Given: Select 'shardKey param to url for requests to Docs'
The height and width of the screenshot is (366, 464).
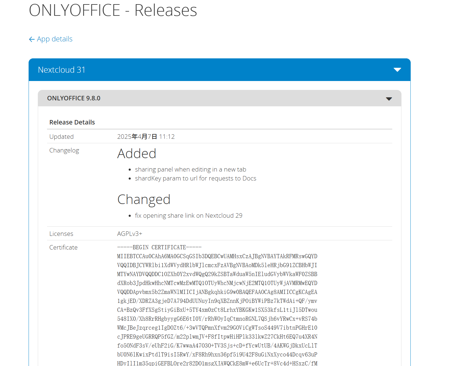Looking at the screenshot, I should click(196, 178).
